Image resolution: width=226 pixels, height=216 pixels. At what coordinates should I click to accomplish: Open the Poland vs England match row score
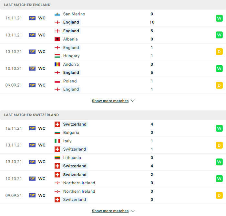coord(152,85)
